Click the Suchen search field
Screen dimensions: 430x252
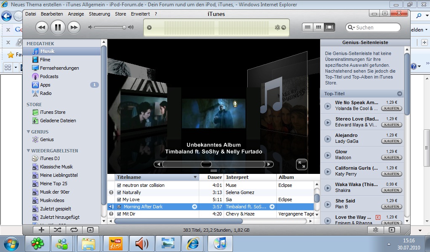373,27
